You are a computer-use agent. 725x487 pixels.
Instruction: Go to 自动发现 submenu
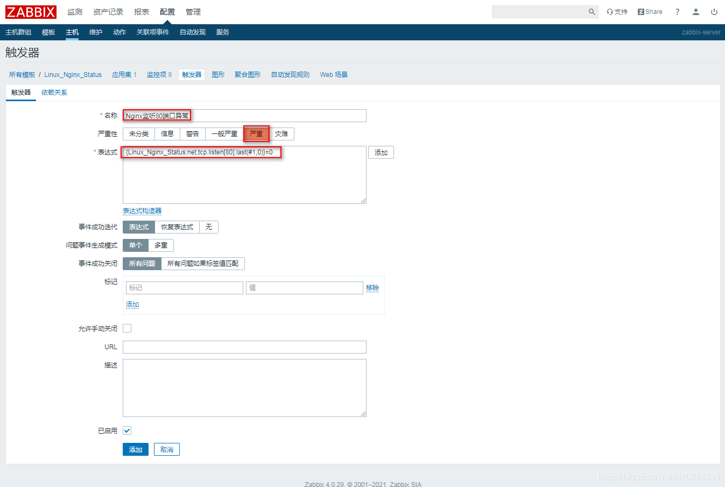click(193, 32)
